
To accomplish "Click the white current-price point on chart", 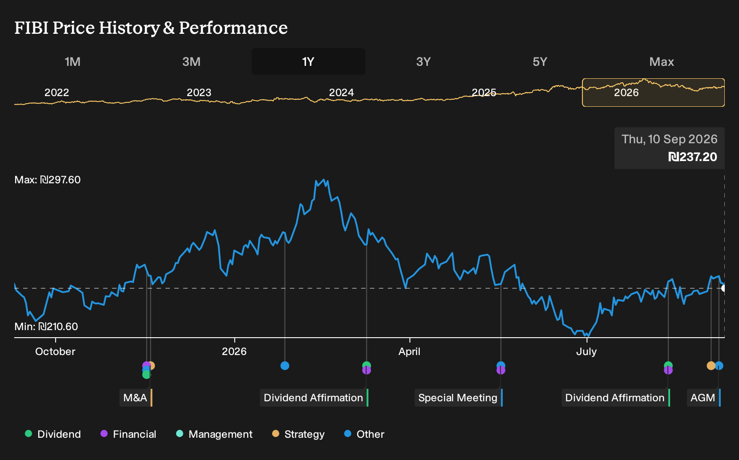I will [x=724, y=288].
